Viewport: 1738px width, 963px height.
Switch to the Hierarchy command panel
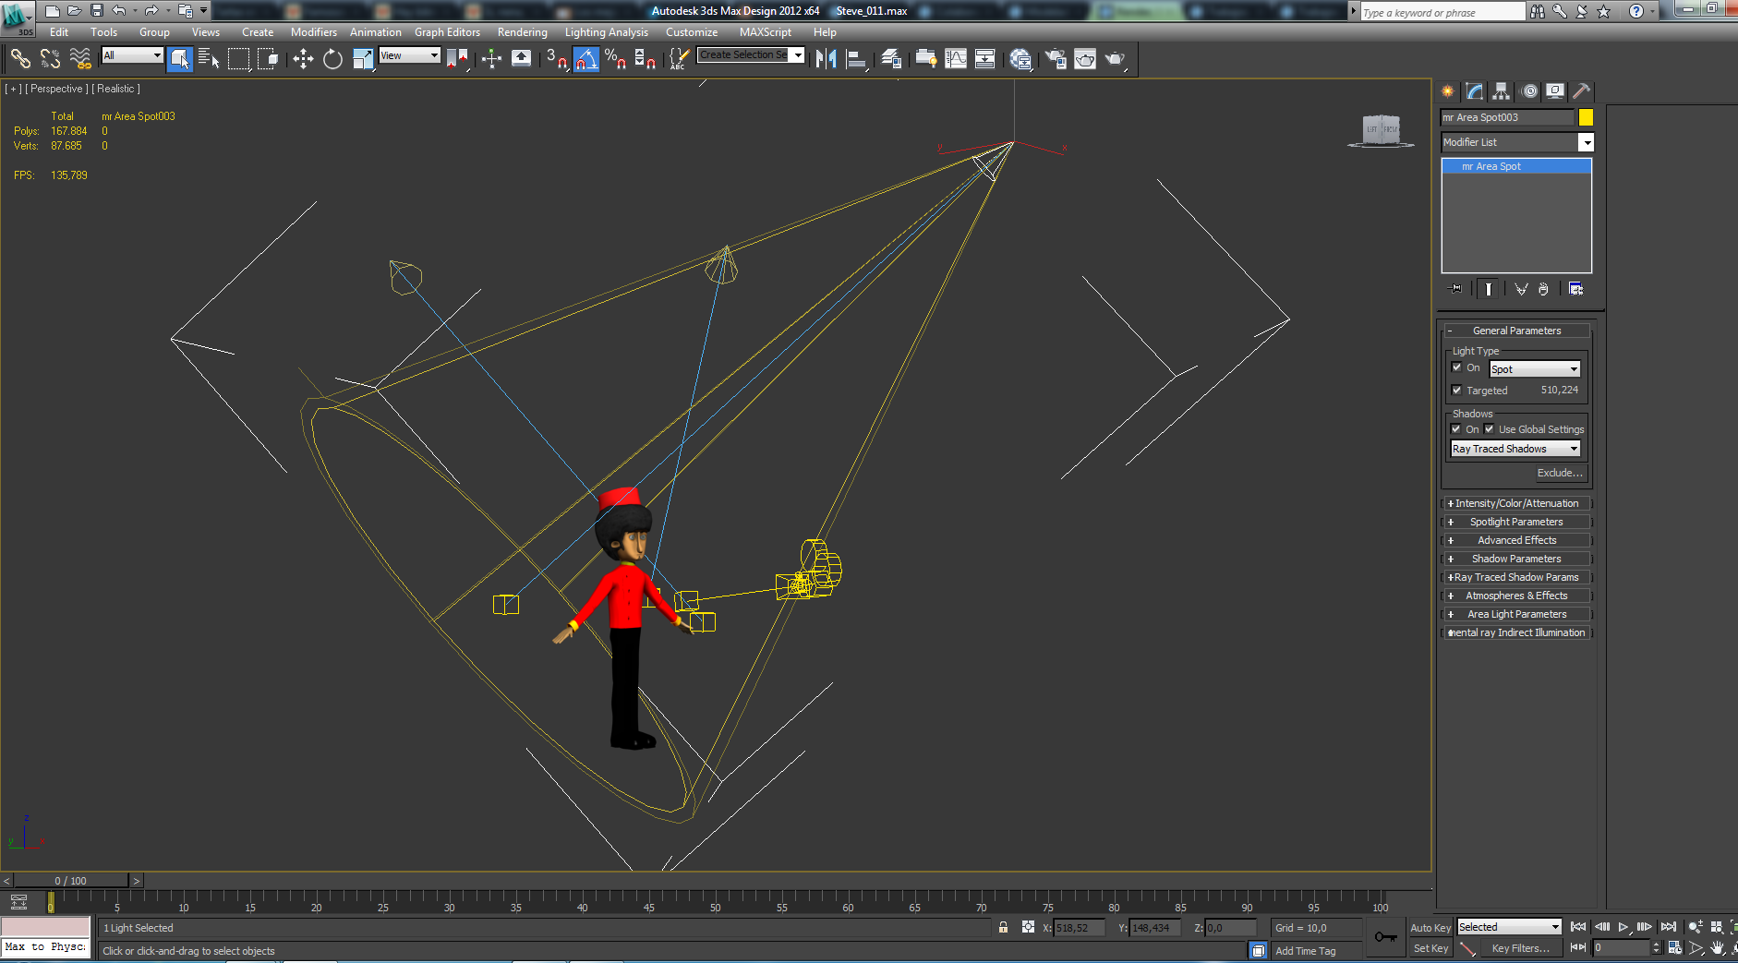[x=1502, y=91]
